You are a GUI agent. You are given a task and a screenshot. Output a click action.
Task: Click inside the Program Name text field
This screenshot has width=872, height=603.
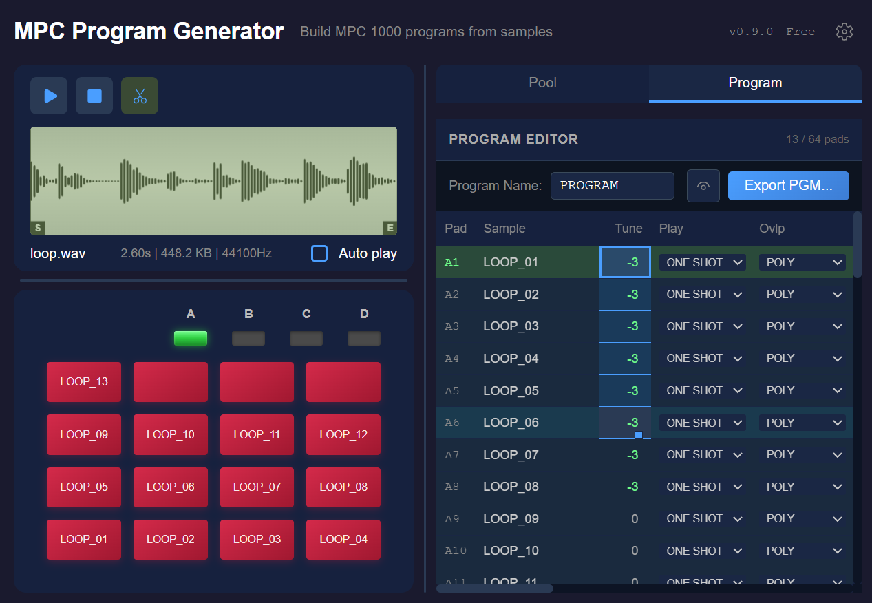pos(612,186)
